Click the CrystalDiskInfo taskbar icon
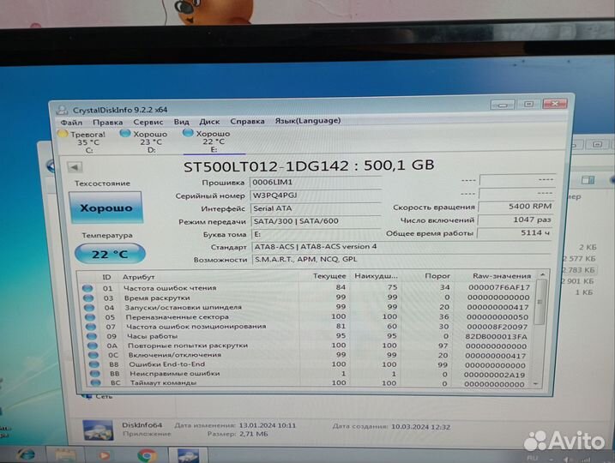The height and width of the screenshot is (463, 615). click(188, 455)
